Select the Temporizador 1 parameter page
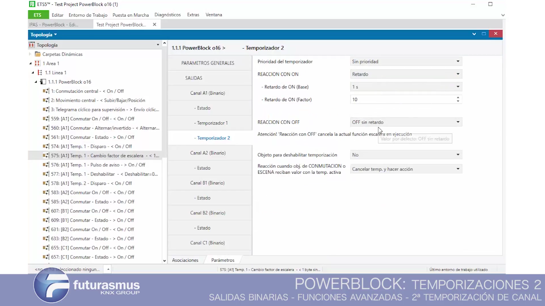Viewport: 545px width, 306px height. [x=212, y=123]
